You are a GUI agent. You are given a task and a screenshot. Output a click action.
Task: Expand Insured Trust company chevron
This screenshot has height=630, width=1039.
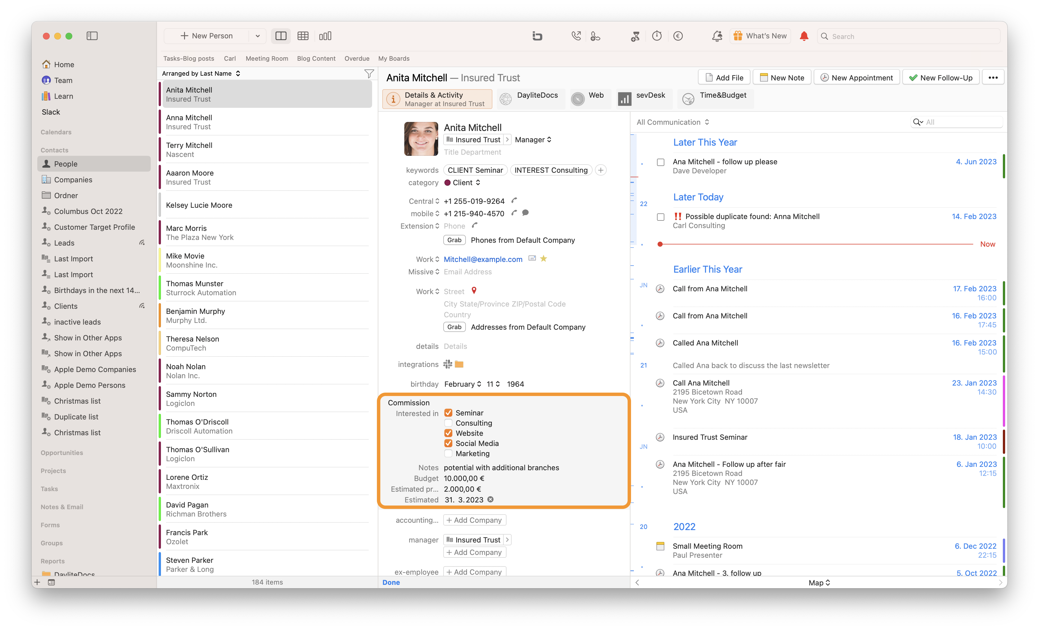tap(507, 140)
